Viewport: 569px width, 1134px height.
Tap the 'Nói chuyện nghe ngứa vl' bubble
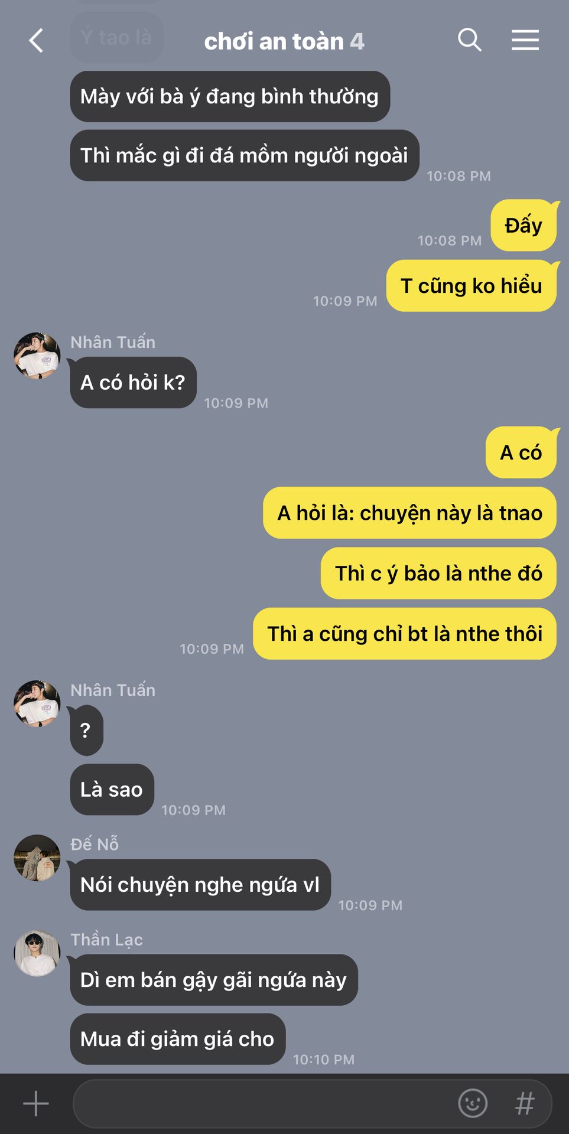click(x=200, y=885)
